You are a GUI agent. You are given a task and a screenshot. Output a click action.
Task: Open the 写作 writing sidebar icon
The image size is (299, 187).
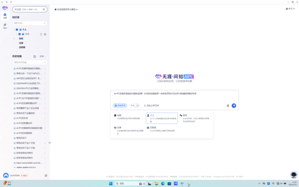coord(5,26)
